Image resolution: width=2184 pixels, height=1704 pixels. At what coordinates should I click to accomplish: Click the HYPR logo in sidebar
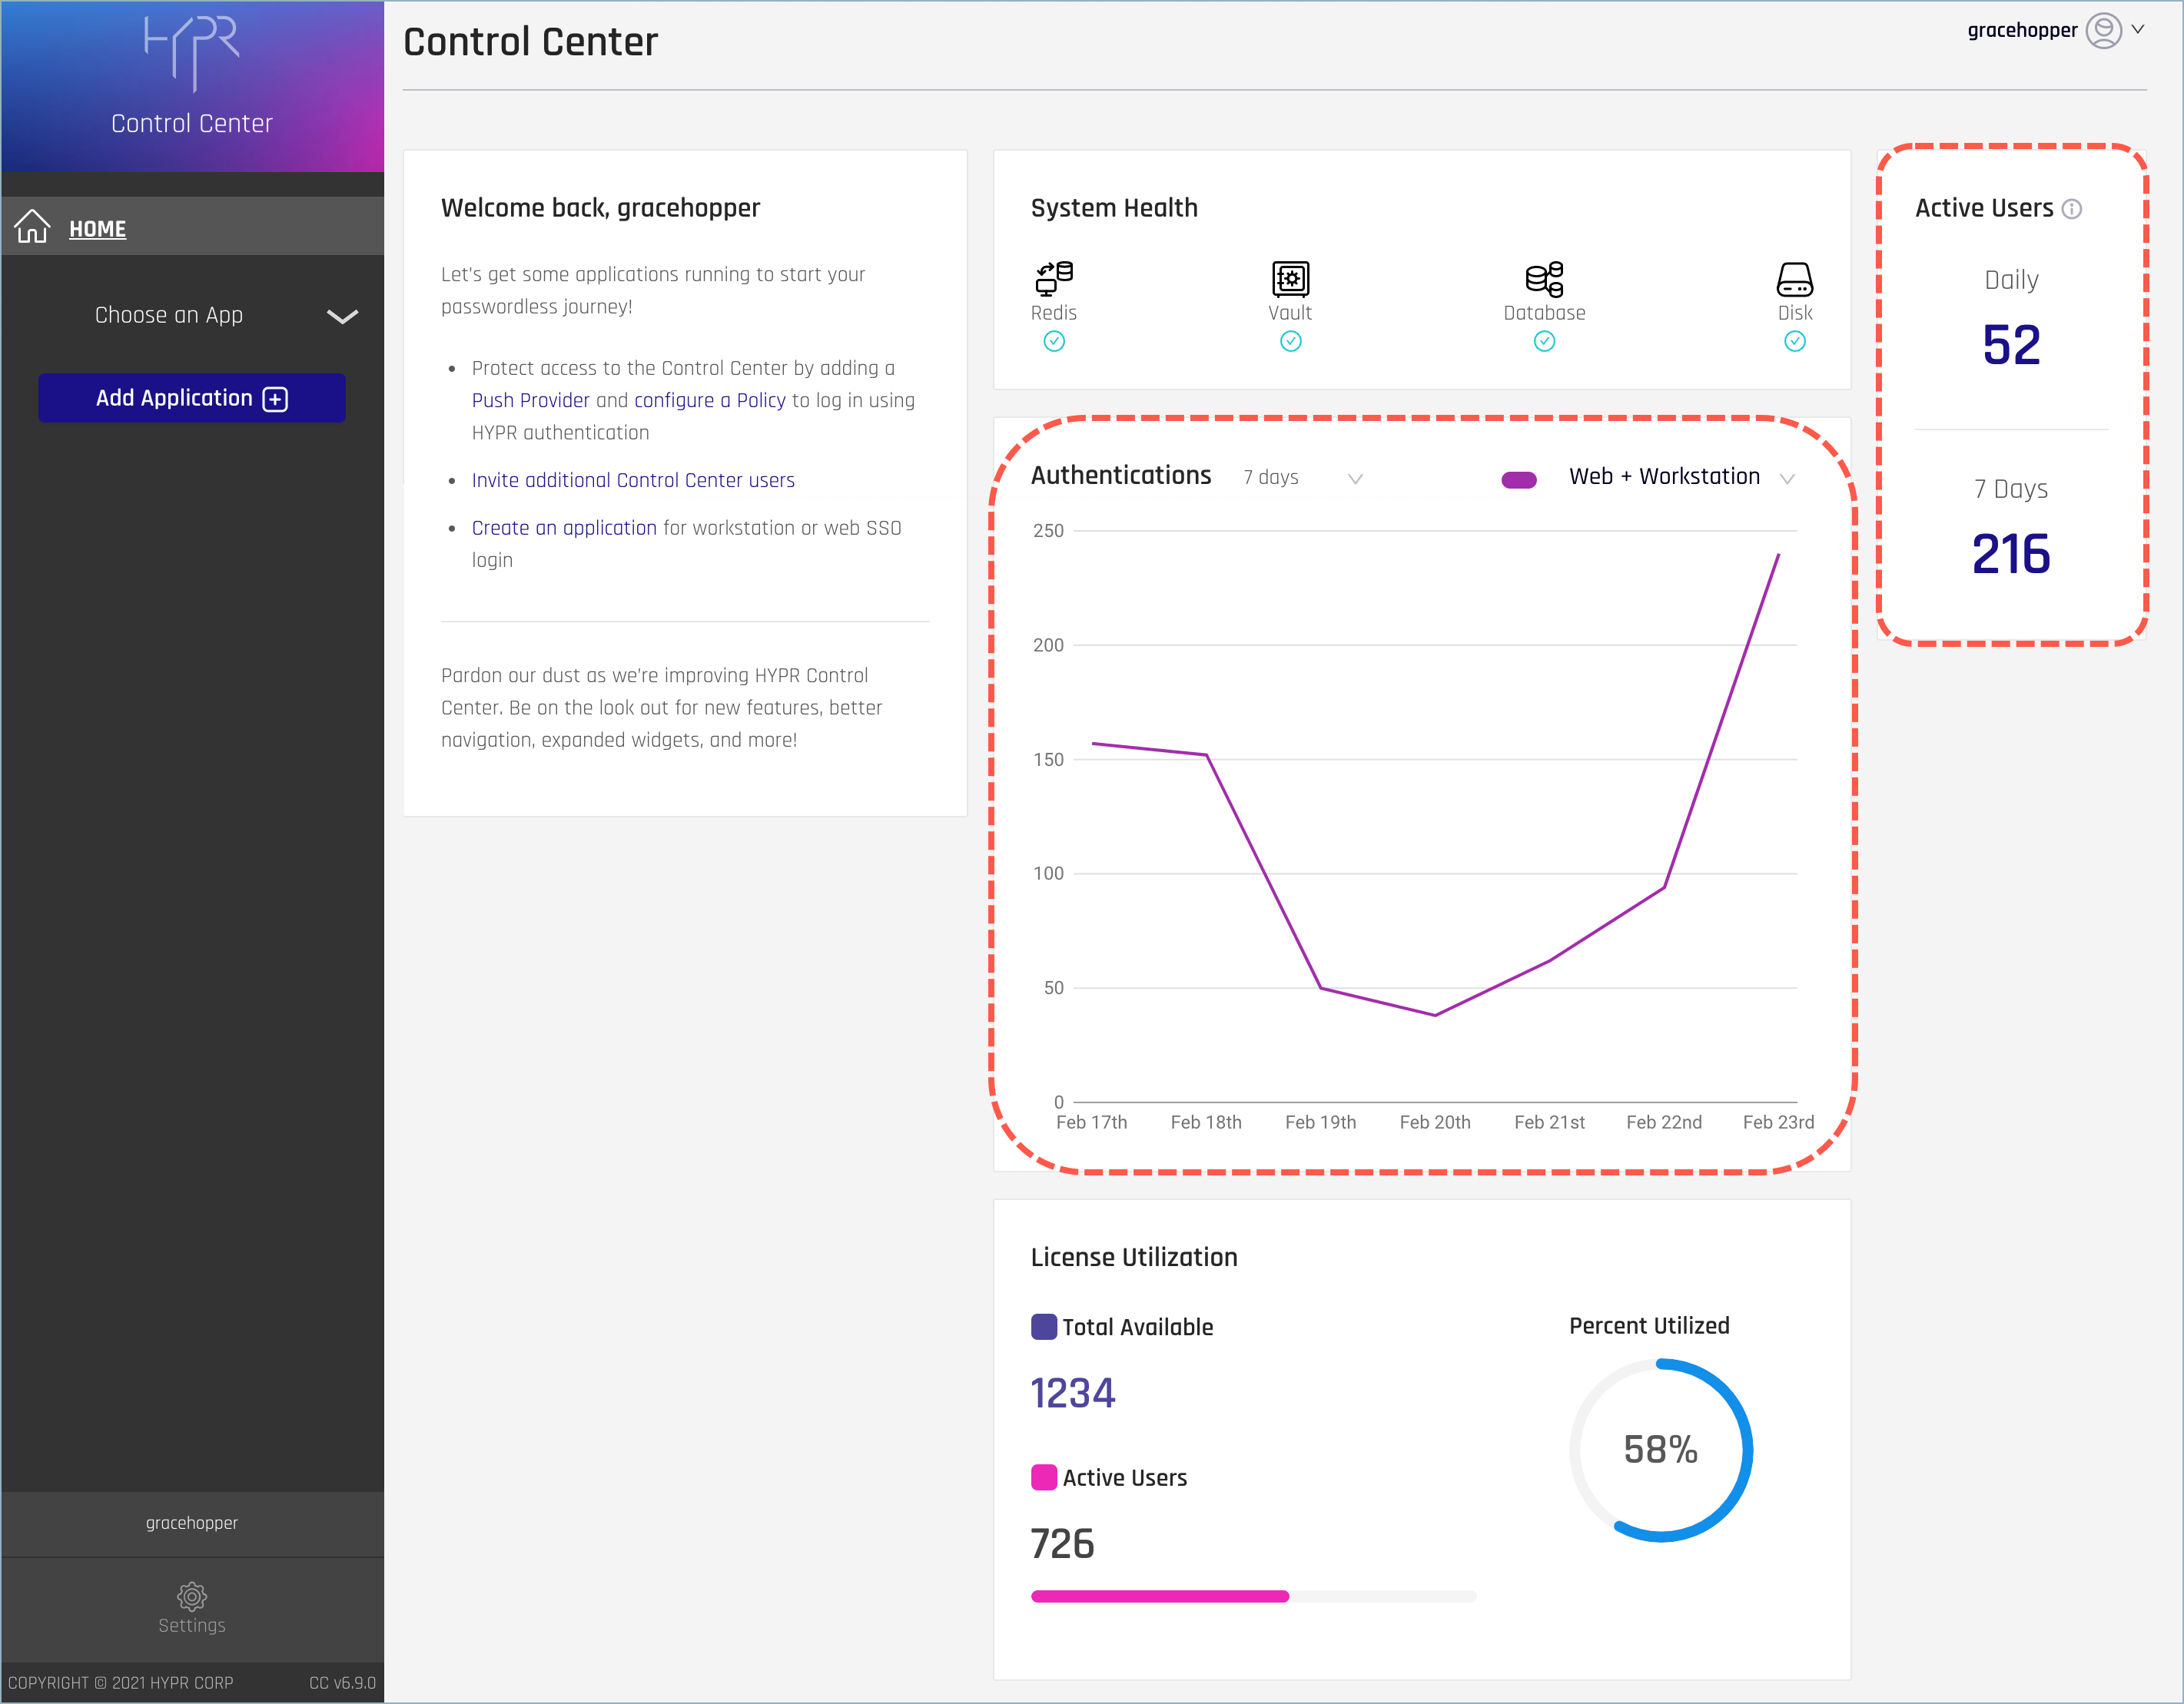[x=191, y=52]
